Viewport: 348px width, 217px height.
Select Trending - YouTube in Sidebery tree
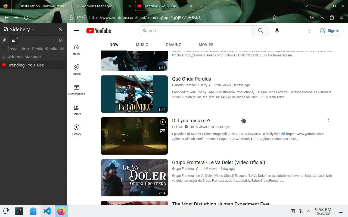click(33, 65)
